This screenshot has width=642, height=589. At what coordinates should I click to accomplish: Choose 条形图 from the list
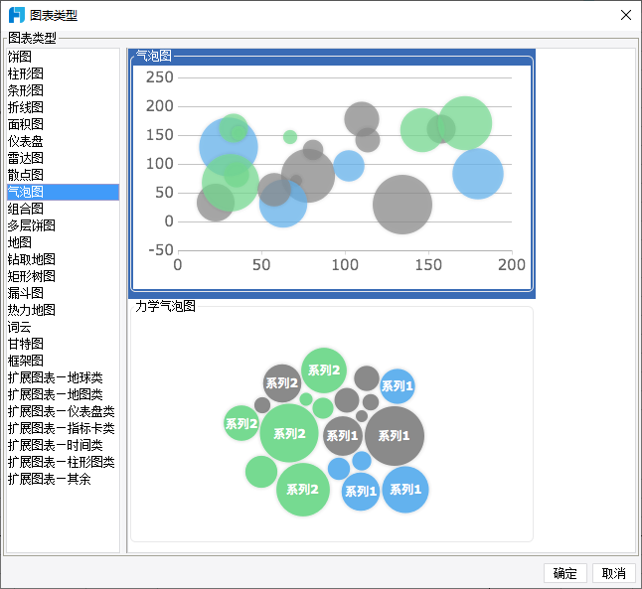[x=63, y=90]
